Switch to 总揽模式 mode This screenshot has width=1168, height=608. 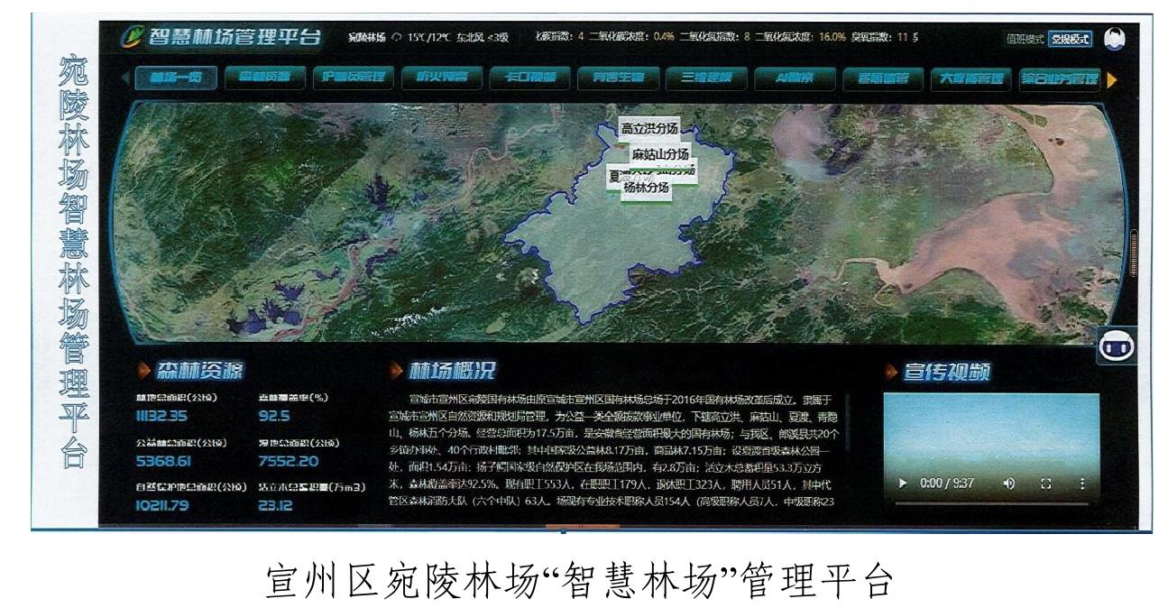(1071, 39)
